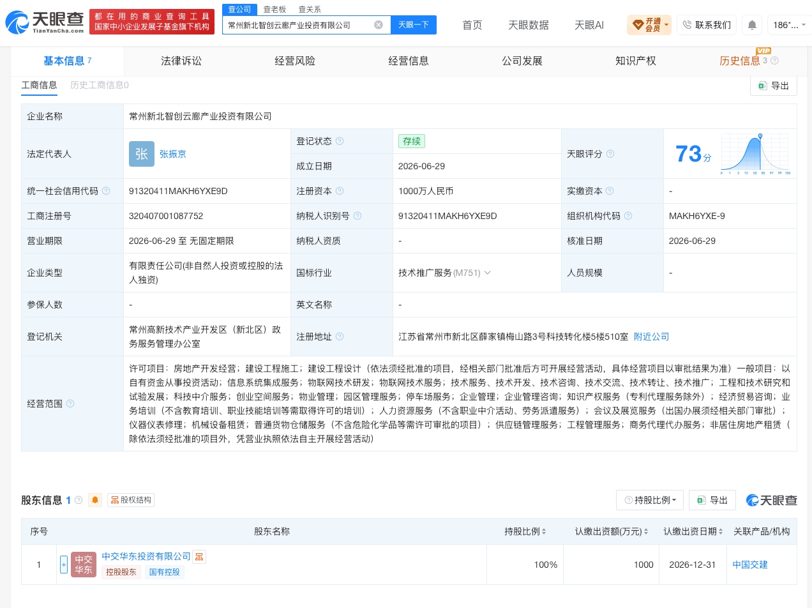Click help icon beside 纳税人识别号
The width and height of the screenshot is (812, 608).
coord(357,216)
